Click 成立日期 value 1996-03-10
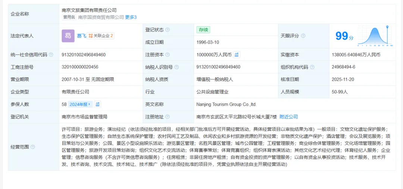403x189 pixels. pyautogui.click(x=208, y=43)
